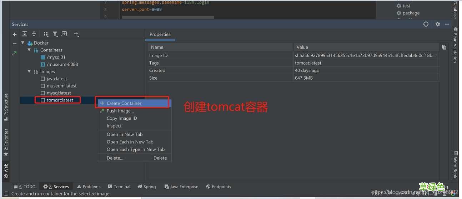Viewport: 462px width, 199px height.
Task: Click the Value column header
Action: (x=366, y=47)
